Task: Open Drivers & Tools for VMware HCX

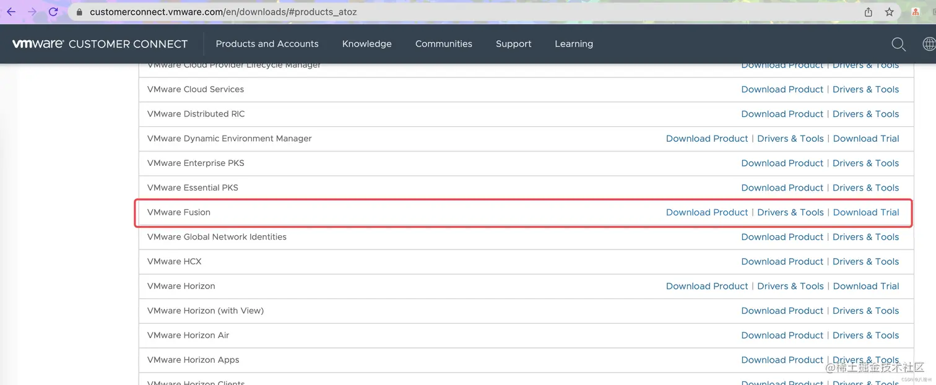Action: coord(865,262)
